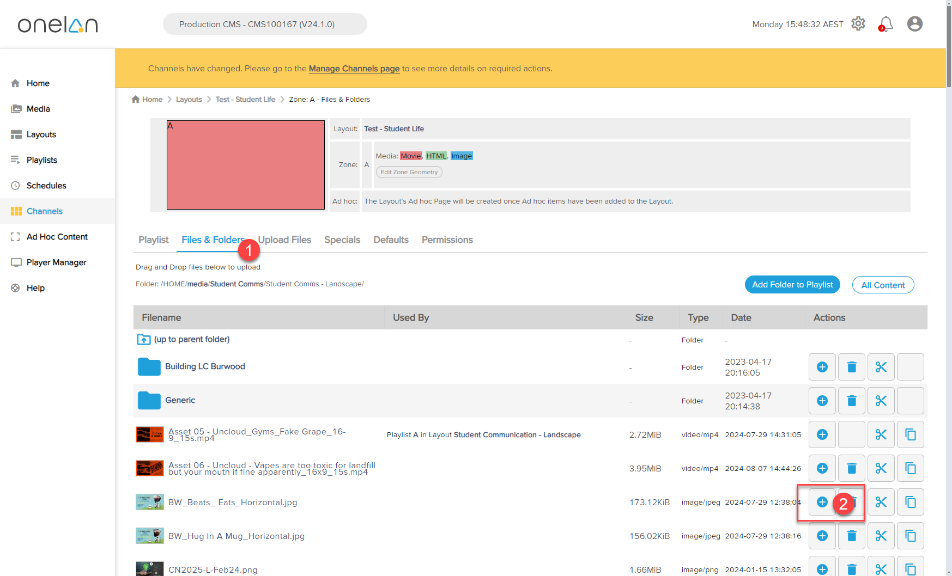Open the Manage Channels page link
This screenshot has width=952, height=576.
click(354, 69)
